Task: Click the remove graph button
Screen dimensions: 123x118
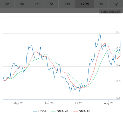Action: click(x=111, y=12)
